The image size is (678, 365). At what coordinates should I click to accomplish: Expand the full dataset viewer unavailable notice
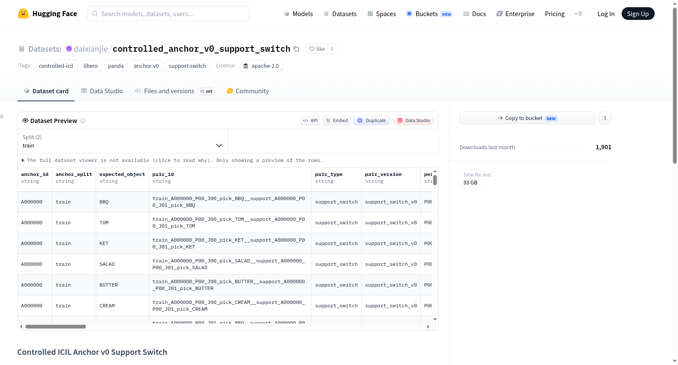click(x=172, y=160)
